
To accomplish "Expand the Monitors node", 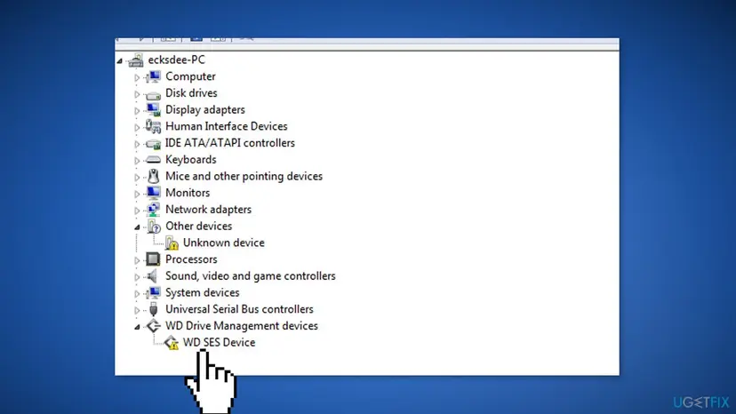I will (137, 194).
